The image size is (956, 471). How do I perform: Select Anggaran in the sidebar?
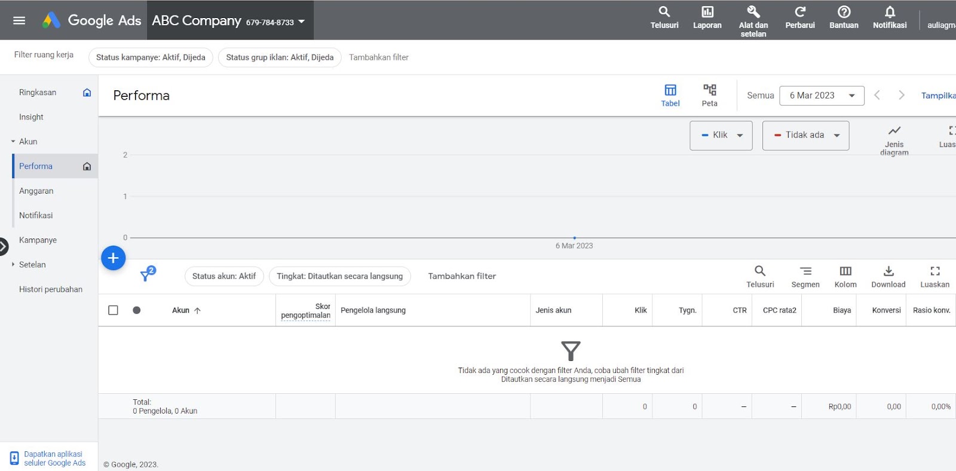point(36,191)
